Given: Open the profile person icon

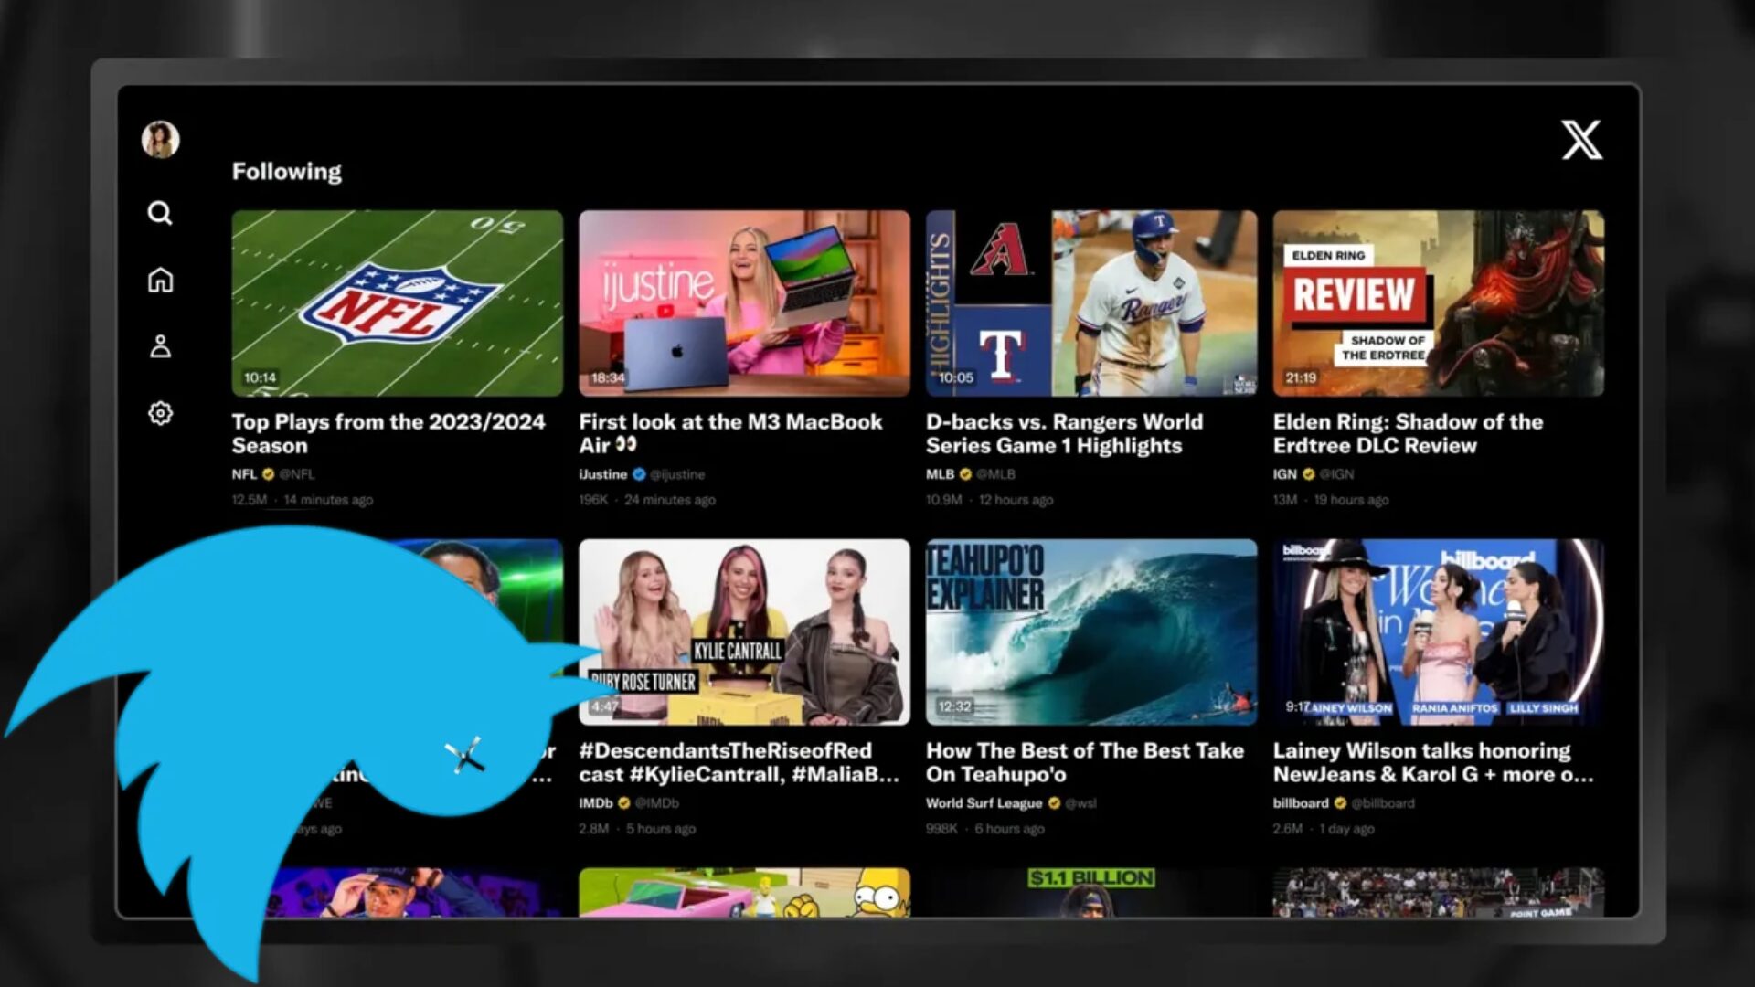Looking at the screenshot, I should point(160,346).
